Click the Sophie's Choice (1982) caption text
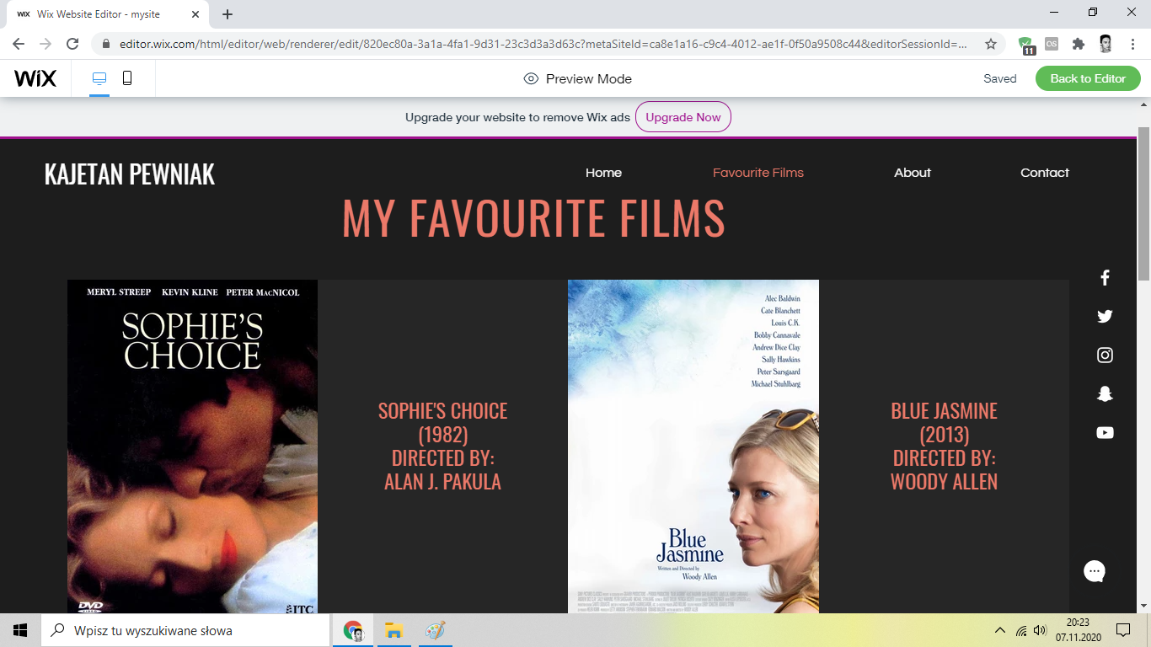 click(443, 446)
